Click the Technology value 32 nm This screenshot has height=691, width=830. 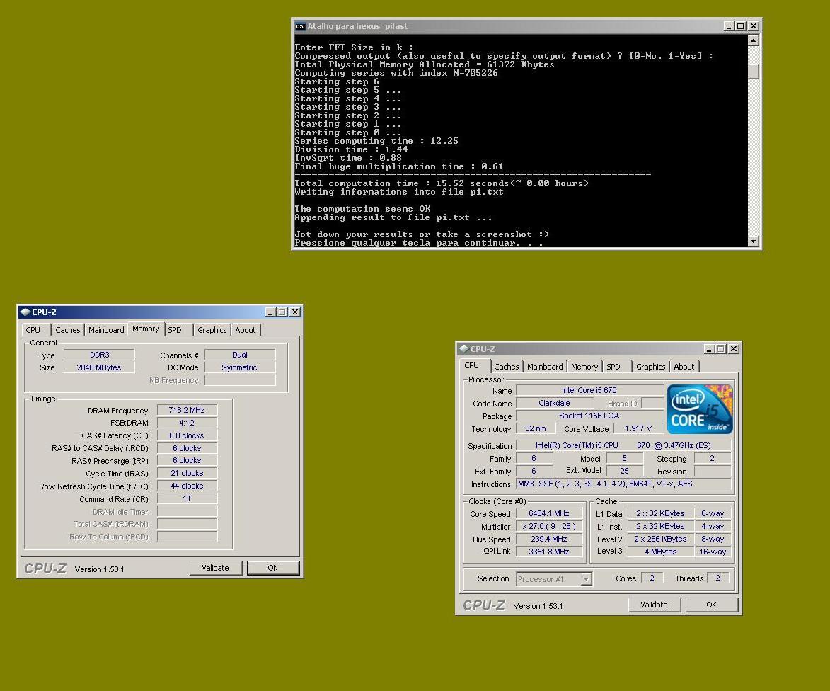click(536, 428)
